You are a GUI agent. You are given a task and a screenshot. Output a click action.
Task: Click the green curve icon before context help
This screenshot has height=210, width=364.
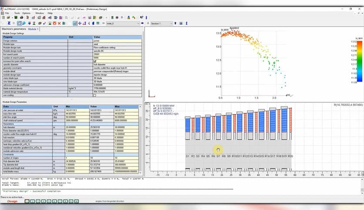coord(134,18)
